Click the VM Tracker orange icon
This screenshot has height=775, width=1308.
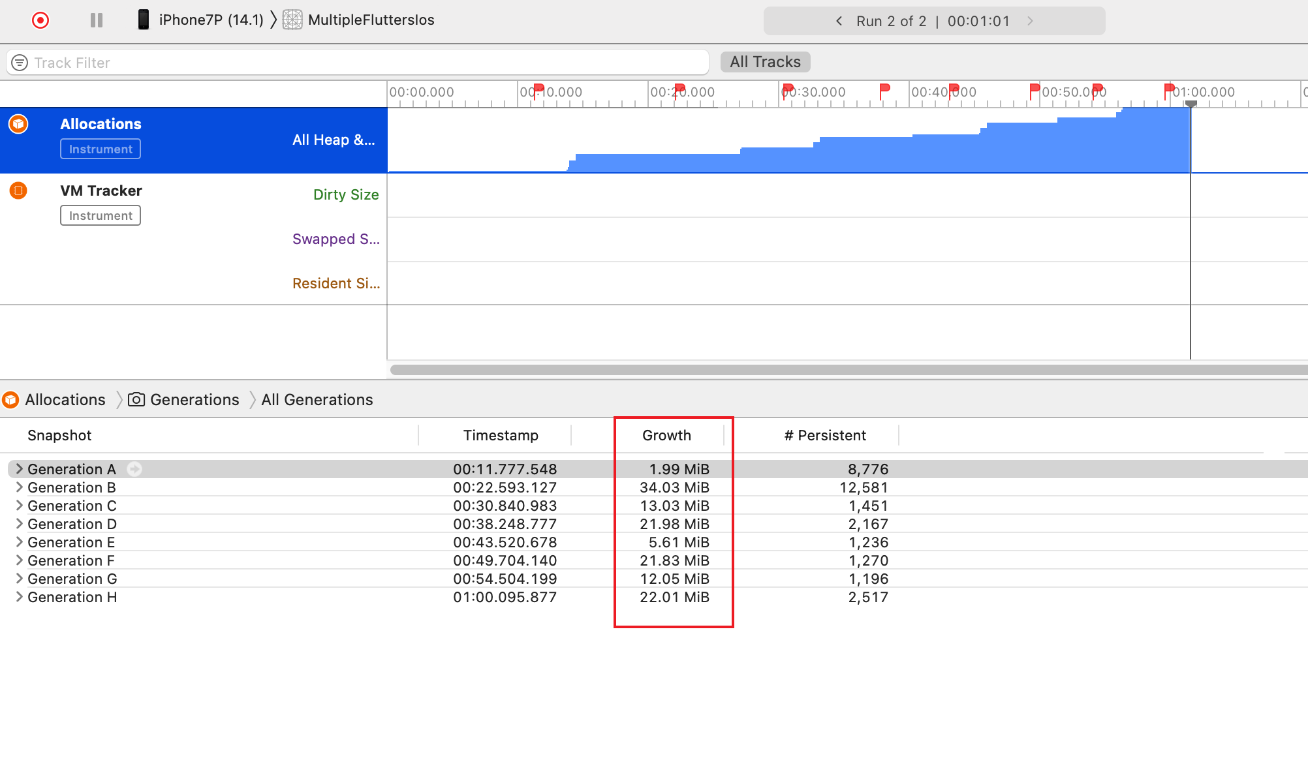click(18, 190)
